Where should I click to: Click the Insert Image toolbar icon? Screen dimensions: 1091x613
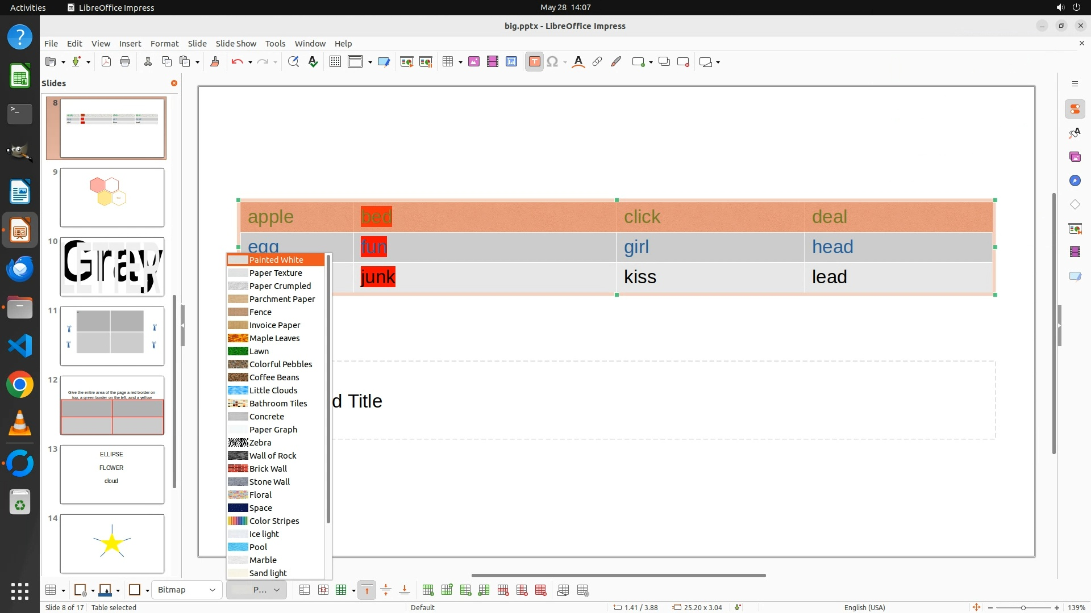point(474,62)
